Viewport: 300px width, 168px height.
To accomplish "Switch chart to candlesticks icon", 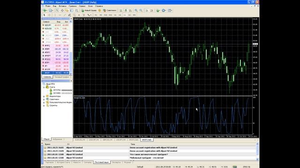I will (x=126, y=10).
